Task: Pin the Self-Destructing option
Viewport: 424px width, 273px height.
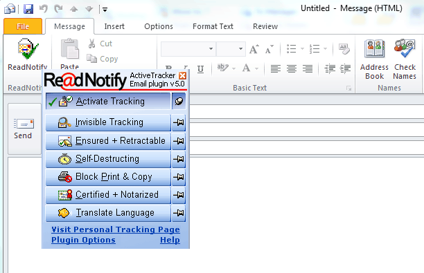Action: click(179, 159)
